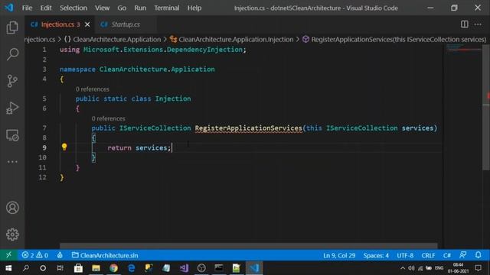Click the volume icon in system tray

point(411,268)
